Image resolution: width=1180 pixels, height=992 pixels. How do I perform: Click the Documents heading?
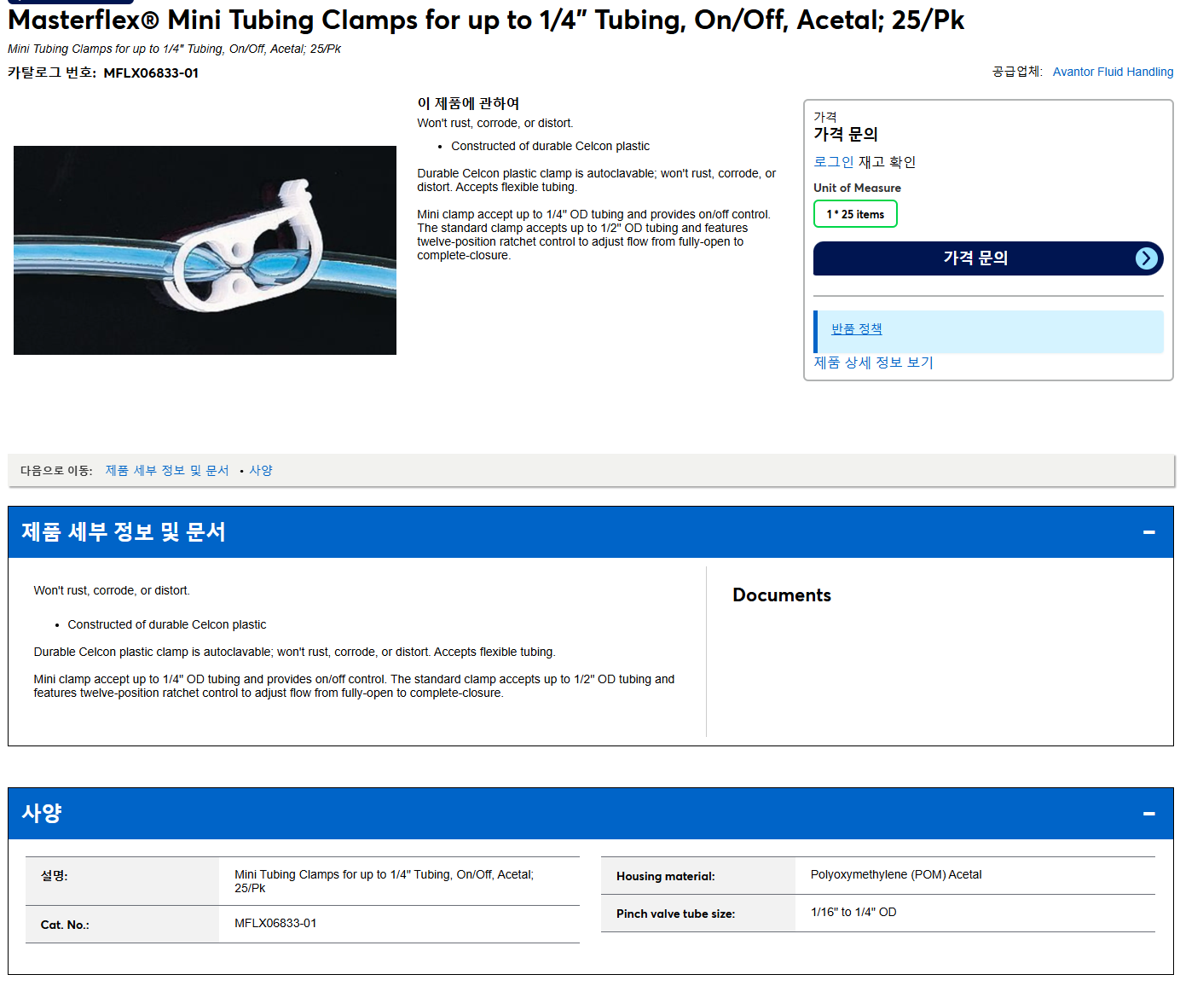(782, 595)
